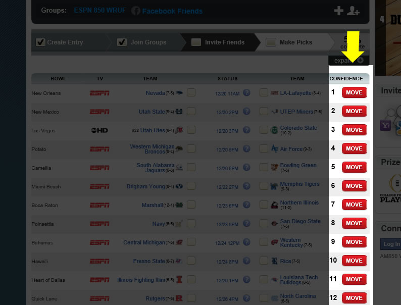Click the Yahoo icon in Invite panel
Image resolution: width=401 pixels, height=305 pixels.
coord(385,125)
